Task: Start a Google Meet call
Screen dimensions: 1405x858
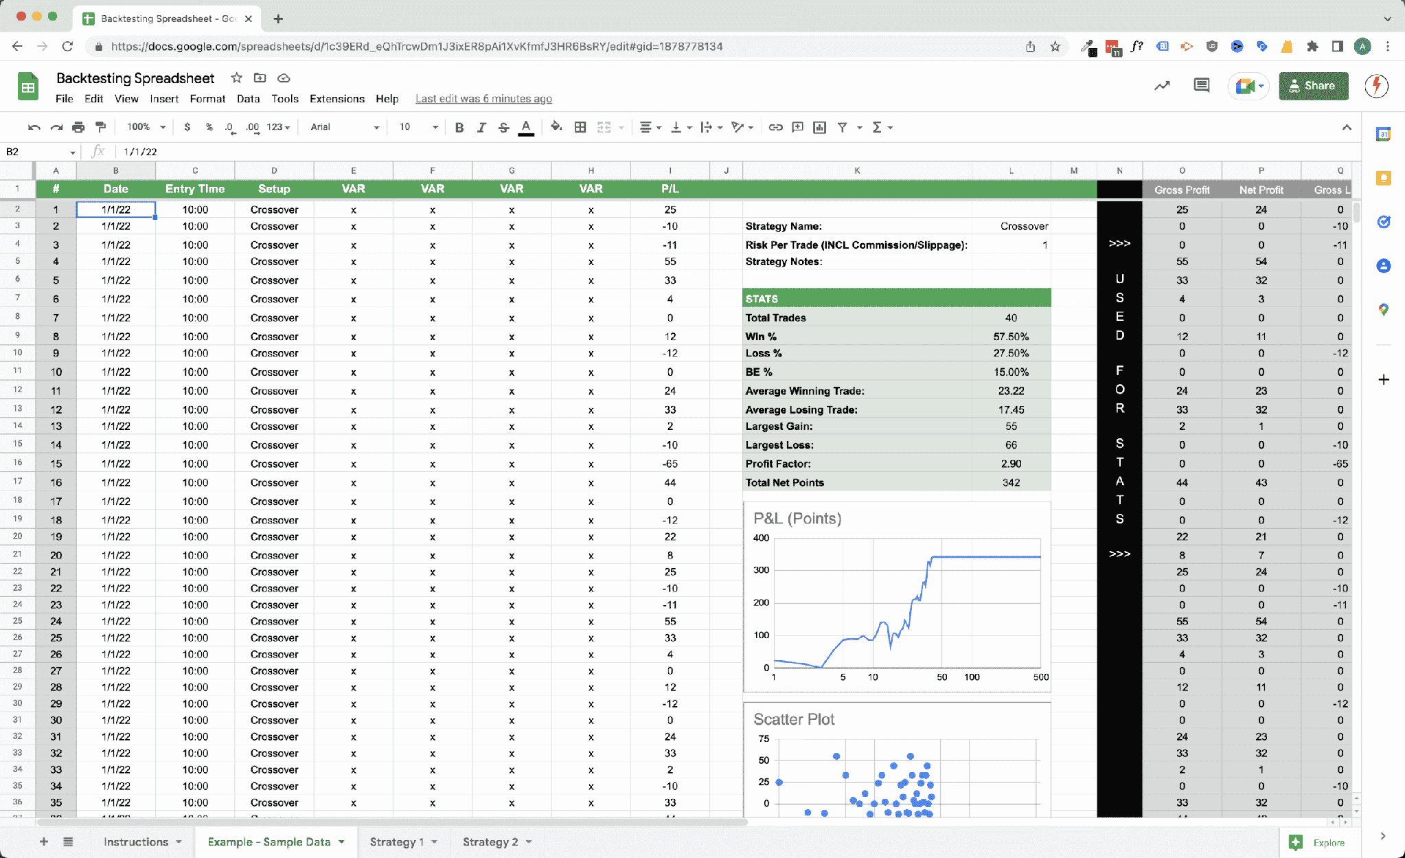Action: 1248,86
